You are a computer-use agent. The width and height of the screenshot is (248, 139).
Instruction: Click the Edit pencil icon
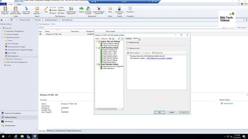click(46, 8)
